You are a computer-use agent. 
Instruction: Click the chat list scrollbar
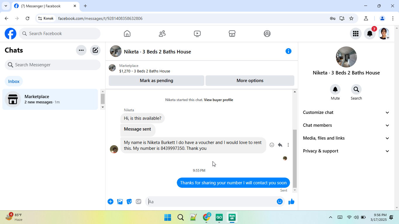(103, 99)
